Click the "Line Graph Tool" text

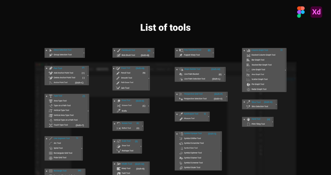[x=258, y=70]
